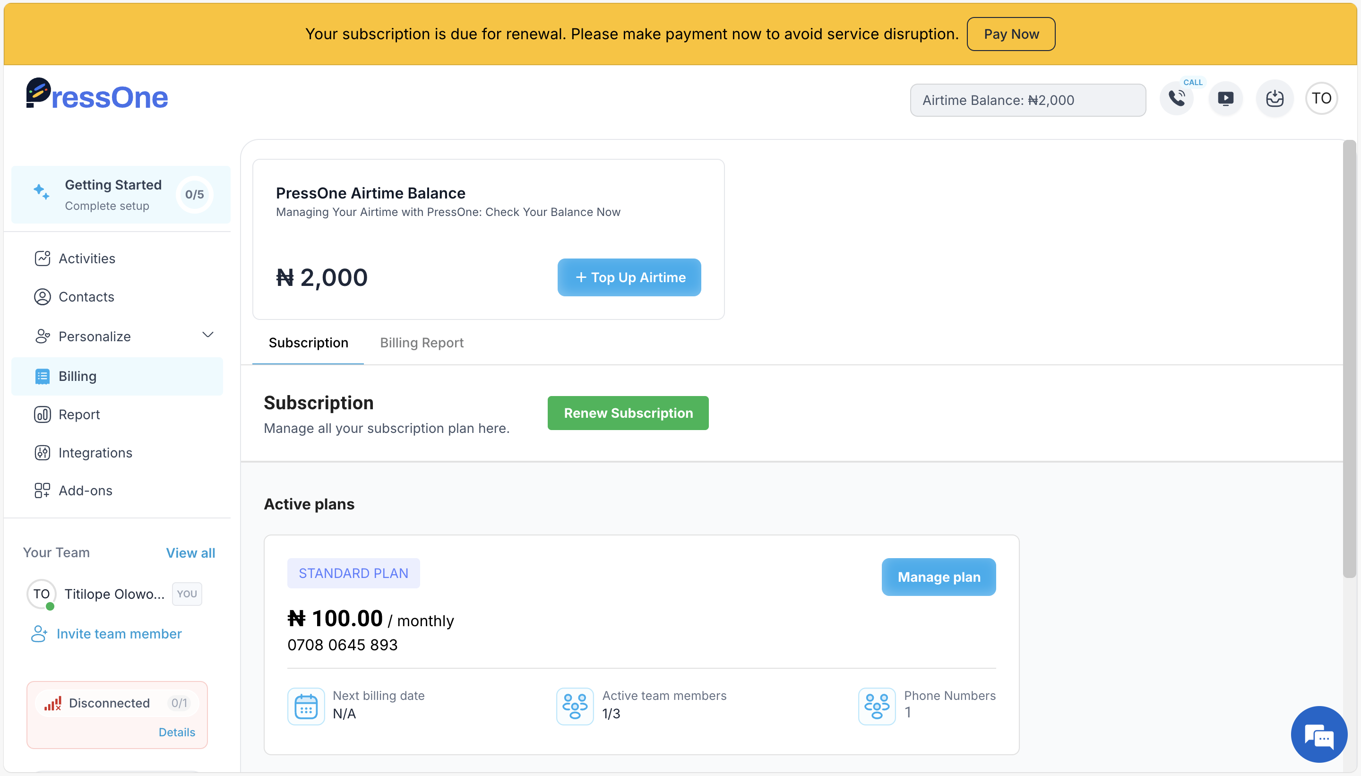Viewport: 1361px width, 776px height.
Task: Open the live chat bubble widget
Action: tap(1319, 734)
